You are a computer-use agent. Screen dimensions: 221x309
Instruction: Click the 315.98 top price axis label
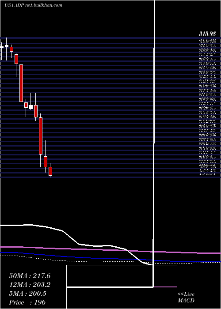[x=207, y=34]
